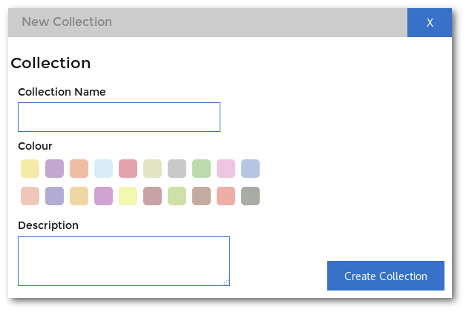Select the pale yellow swatch in the top row

click(x=30, y=169)
